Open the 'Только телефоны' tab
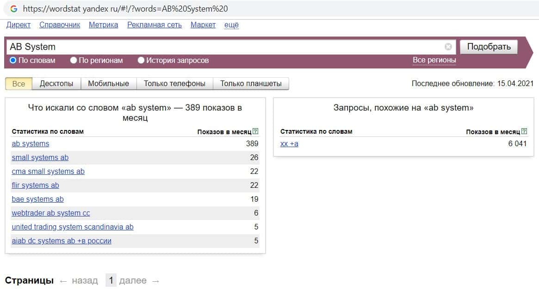 click(x=174, y=84)
